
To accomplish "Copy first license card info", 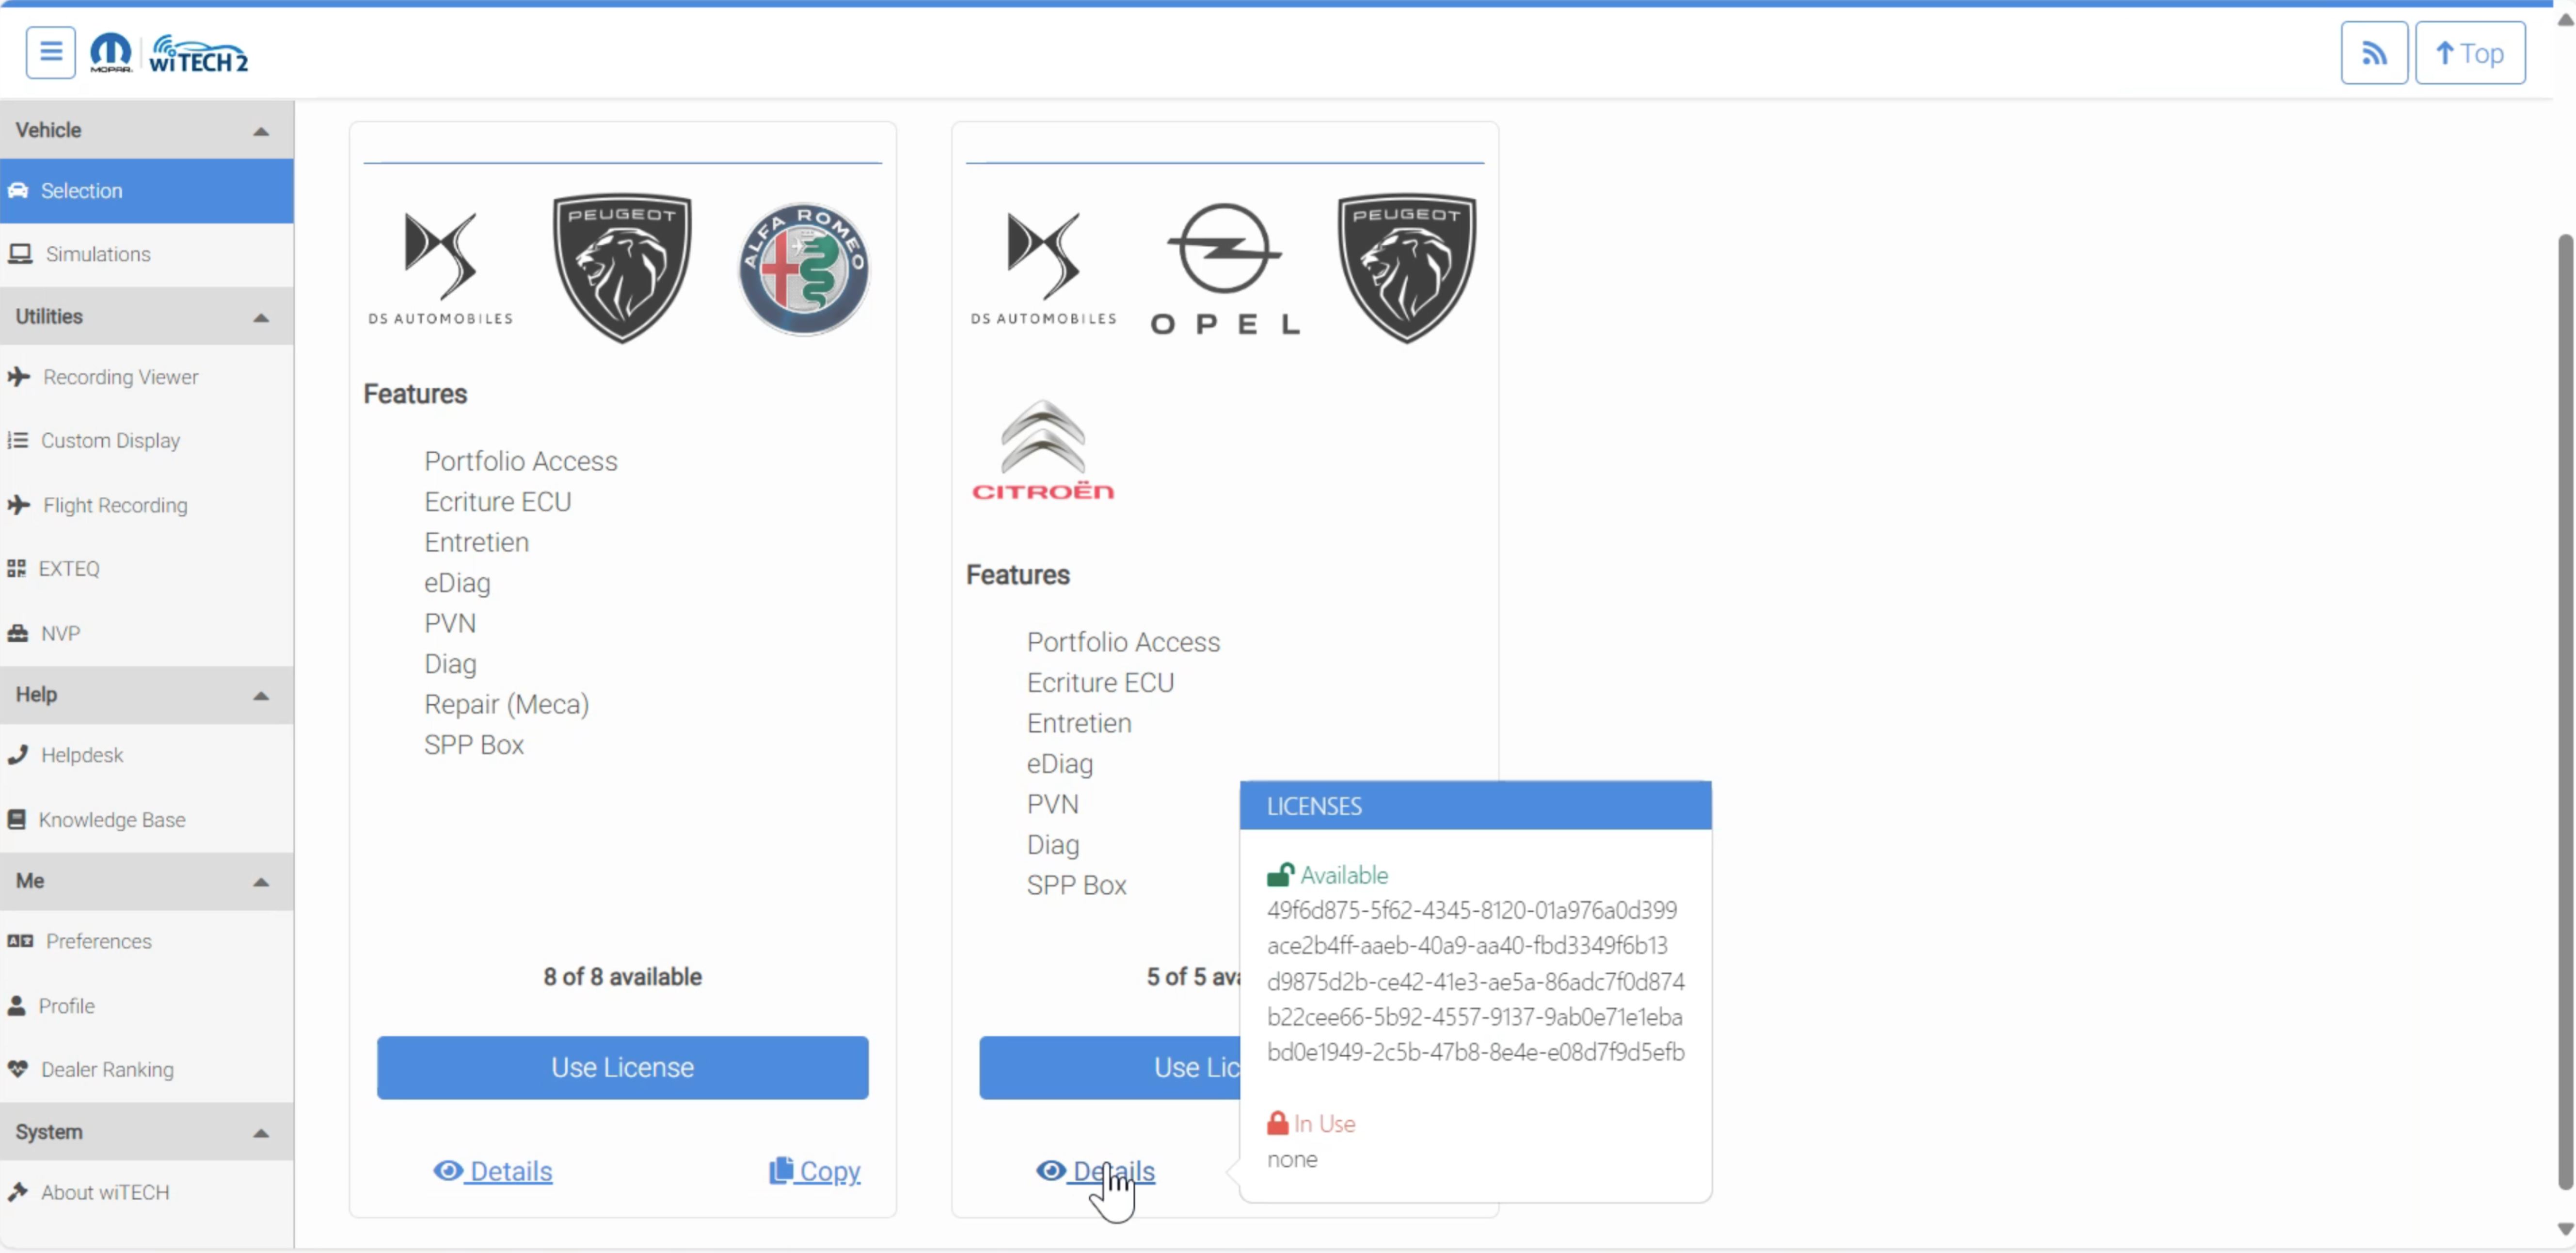I will (x=814, y=1171).
